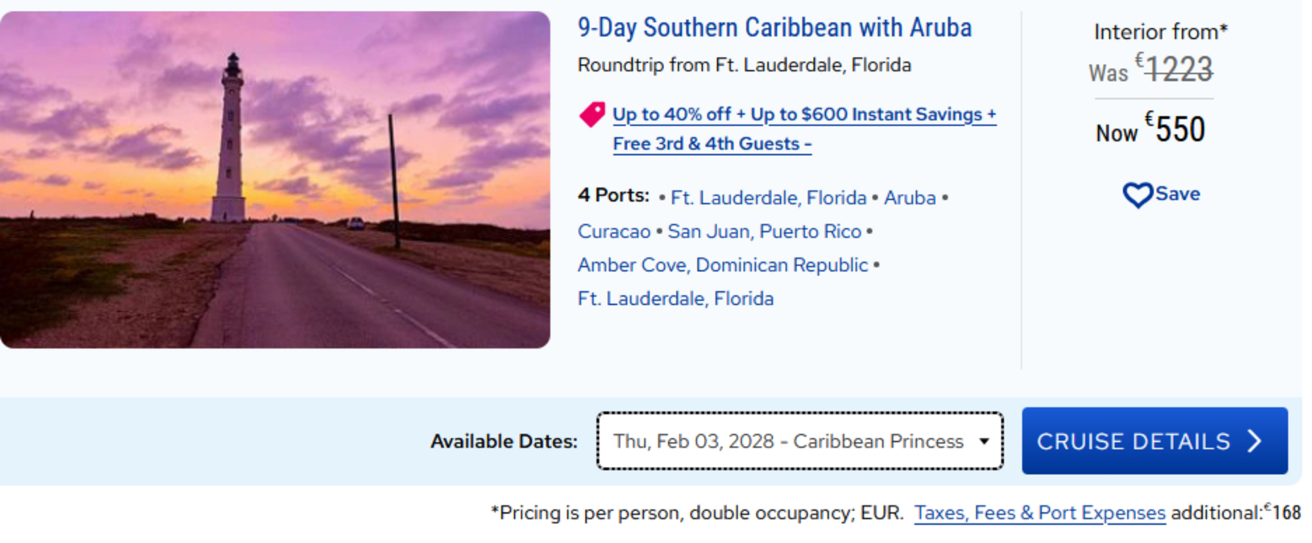The height and width of the screenshot is (543, 1312).
Task: Select the Curacao port link
Action: [x=614, y=231]
